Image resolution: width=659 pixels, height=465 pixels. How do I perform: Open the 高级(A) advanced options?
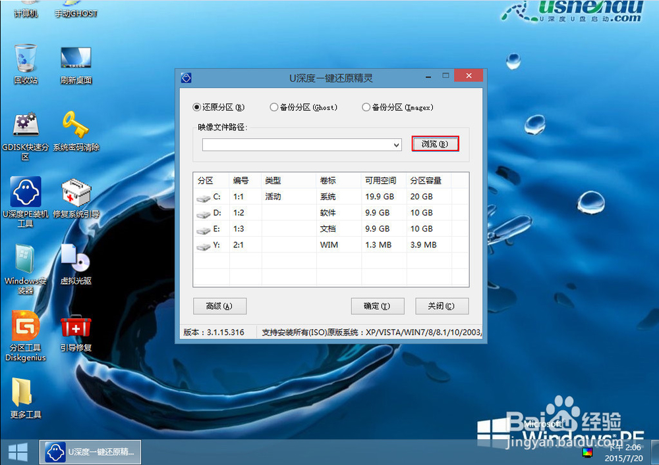click(219, 306)
